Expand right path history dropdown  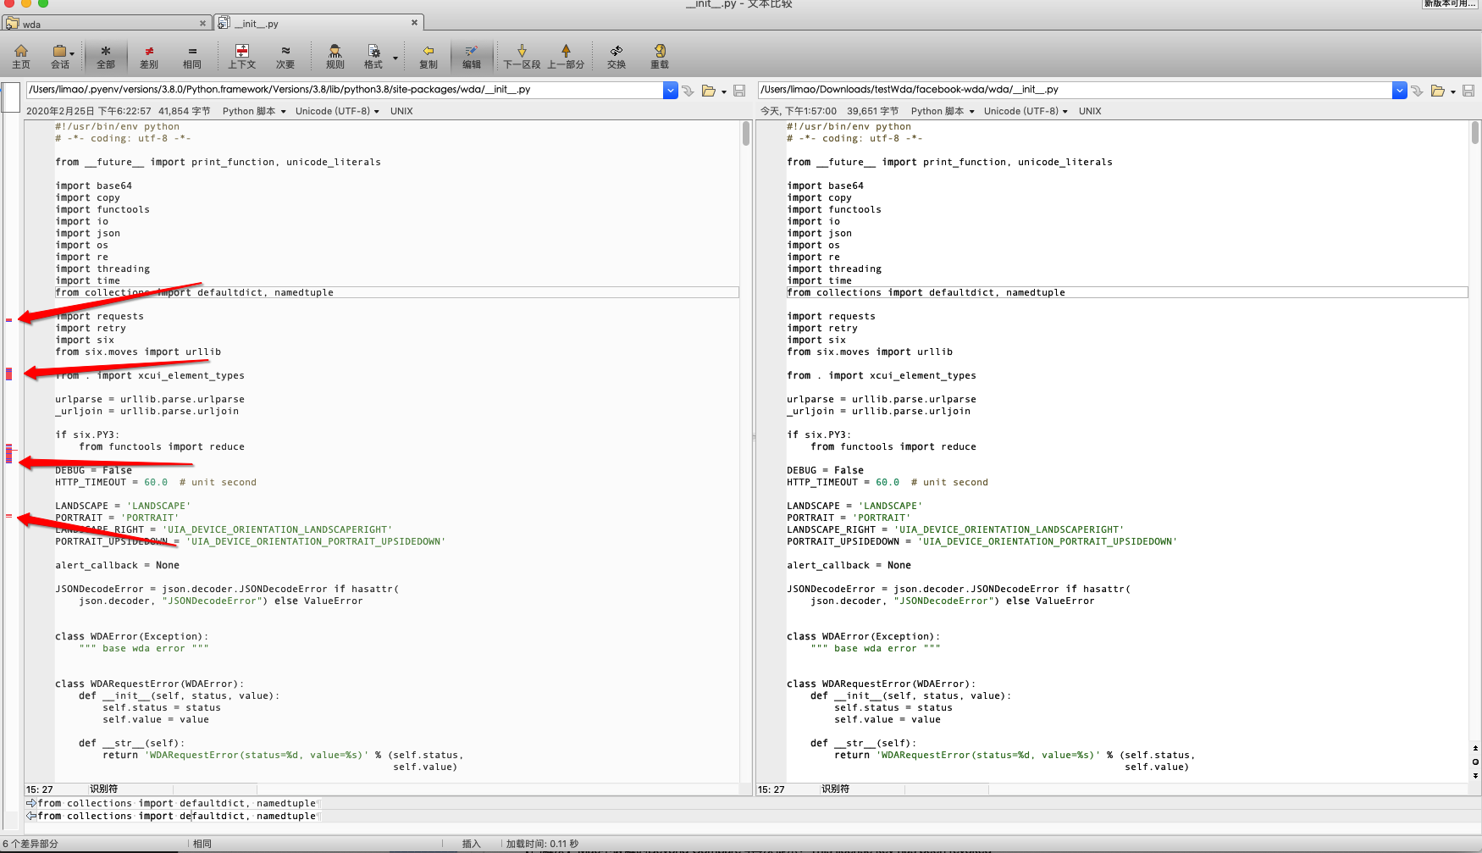[x=1400, y=90]
